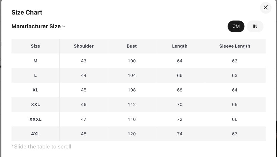
Task: Switch measurements to IN
Action: 255,26
